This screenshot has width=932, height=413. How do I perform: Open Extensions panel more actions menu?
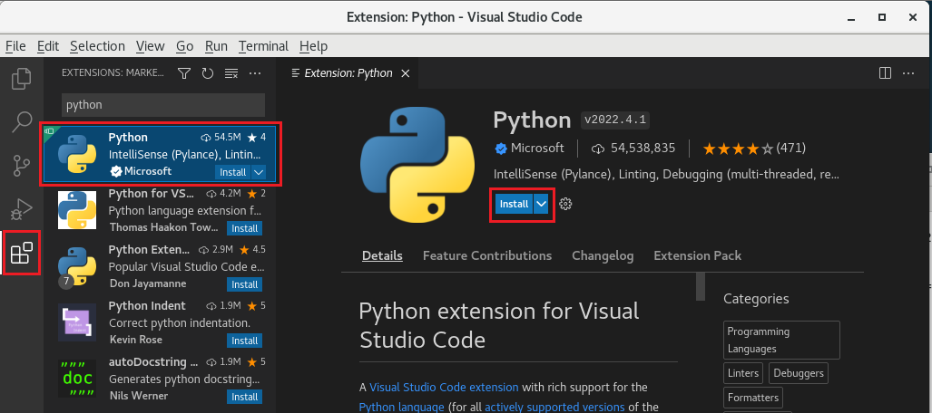point(255,72)
